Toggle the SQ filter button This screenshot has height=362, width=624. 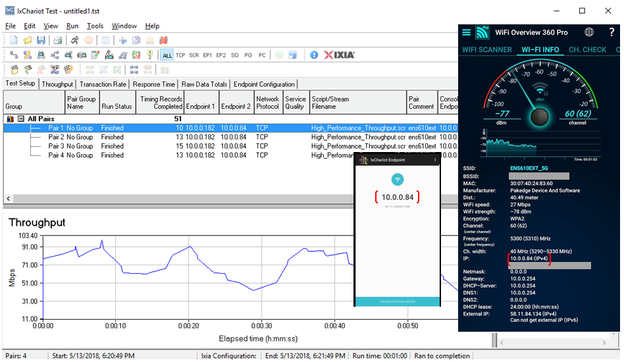[235, 55]
